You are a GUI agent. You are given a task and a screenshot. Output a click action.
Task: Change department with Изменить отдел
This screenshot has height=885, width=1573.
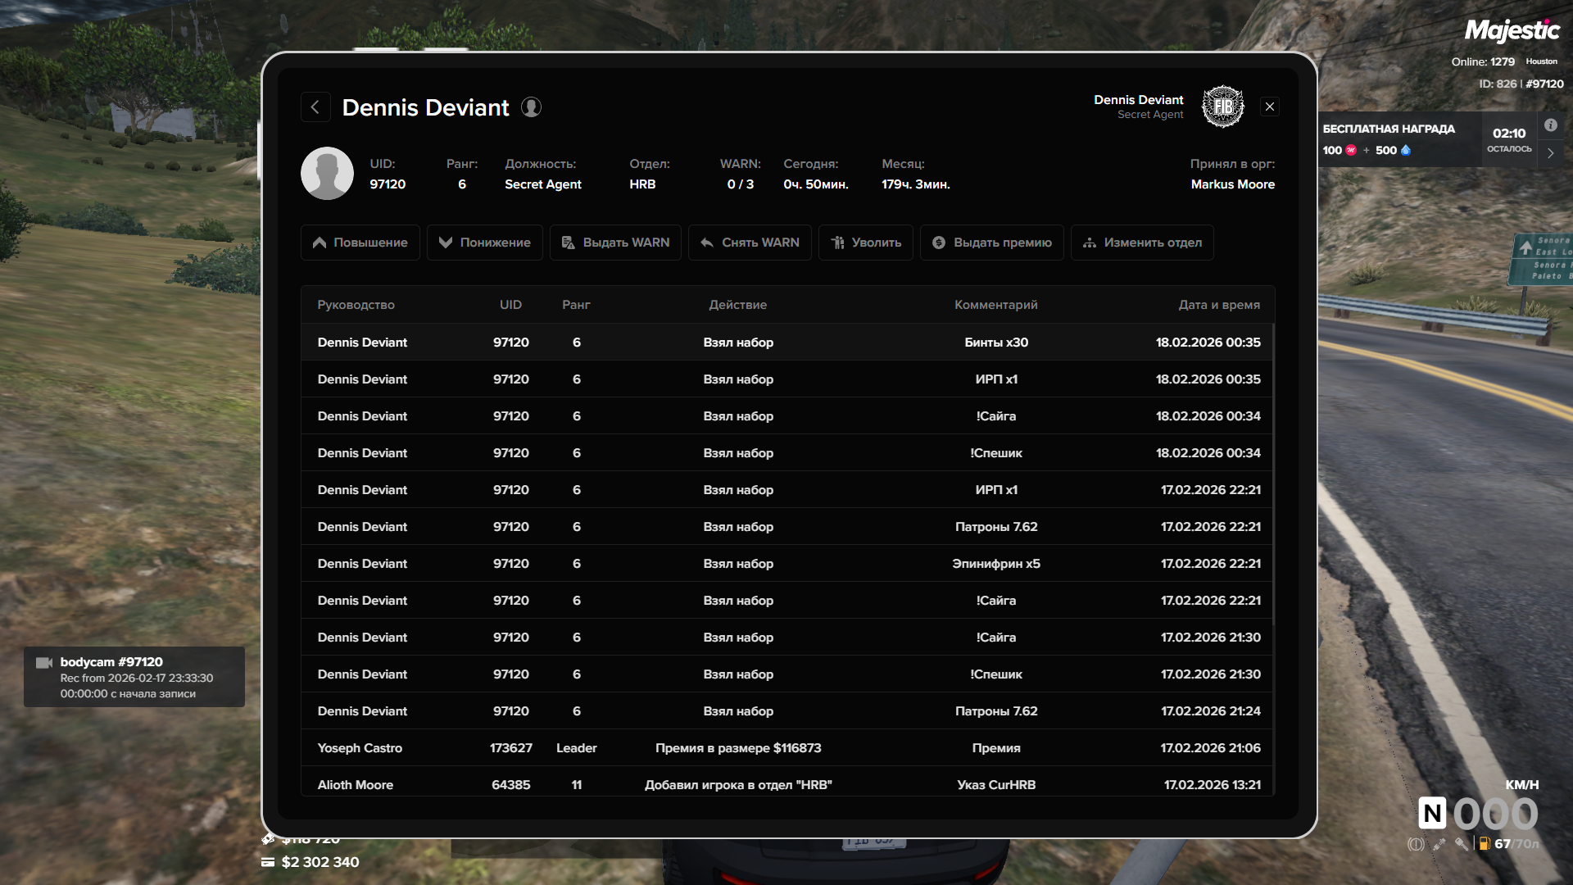(1141, 243)
